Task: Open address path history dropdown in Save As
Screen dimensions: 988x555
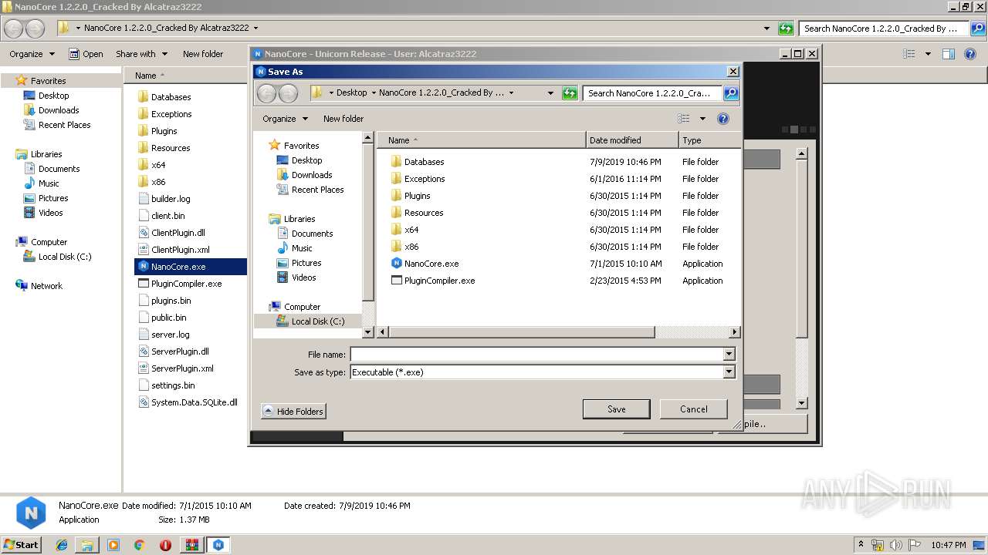Action: pos(550,93)
